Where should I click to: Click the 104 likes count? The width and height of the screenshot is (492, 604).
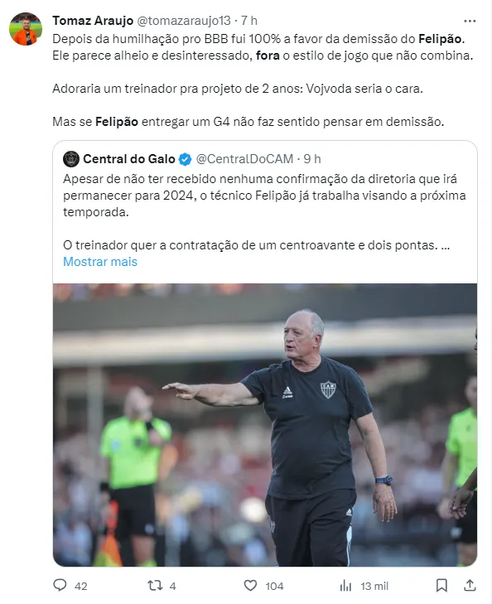[274, 587]
